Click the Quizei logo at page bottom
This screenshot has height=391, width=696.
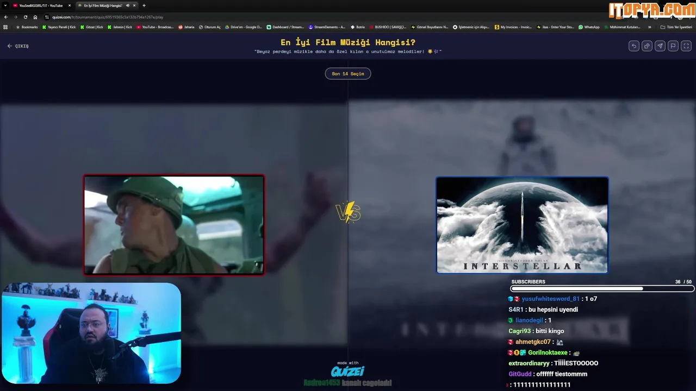(x=348, y=371)
